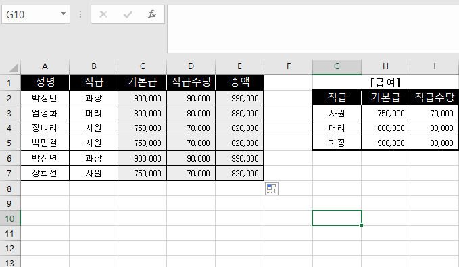Click 80,000 in column D row 3
The height and width of the screenshot is (267, 459).
tap(191, 113)
